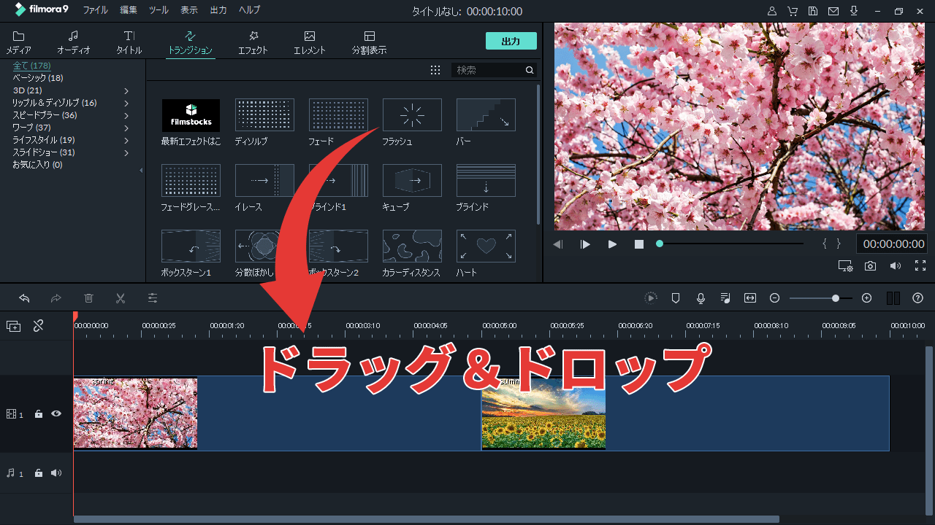The height and width of the screenshot is (525, 935).
Task: Select the キューブ transition
Action: [x=412, y=181]
